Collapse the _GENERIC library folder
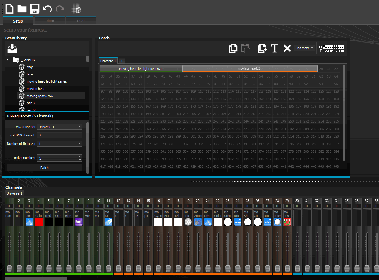The image size is (379, 280). point(8,60)
